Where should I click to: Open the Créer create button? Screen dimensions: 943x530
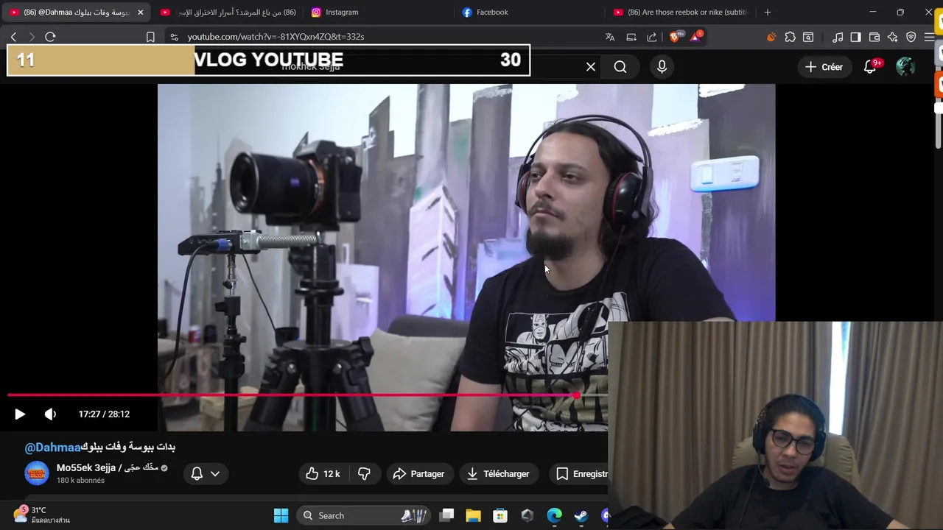click(824, 67)
